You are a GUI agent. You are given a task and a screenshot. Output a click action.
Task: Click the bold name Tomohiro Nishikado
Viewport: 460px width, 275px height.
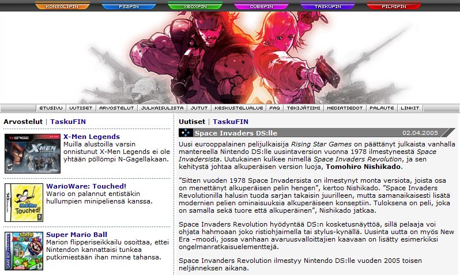click(x=363, y=167)
